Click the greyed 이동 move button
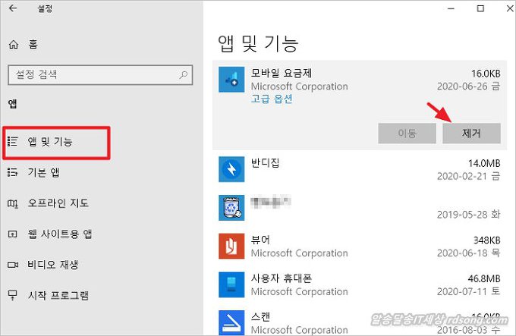This screenshot has height=336, width=516. (x=407, y=133)
